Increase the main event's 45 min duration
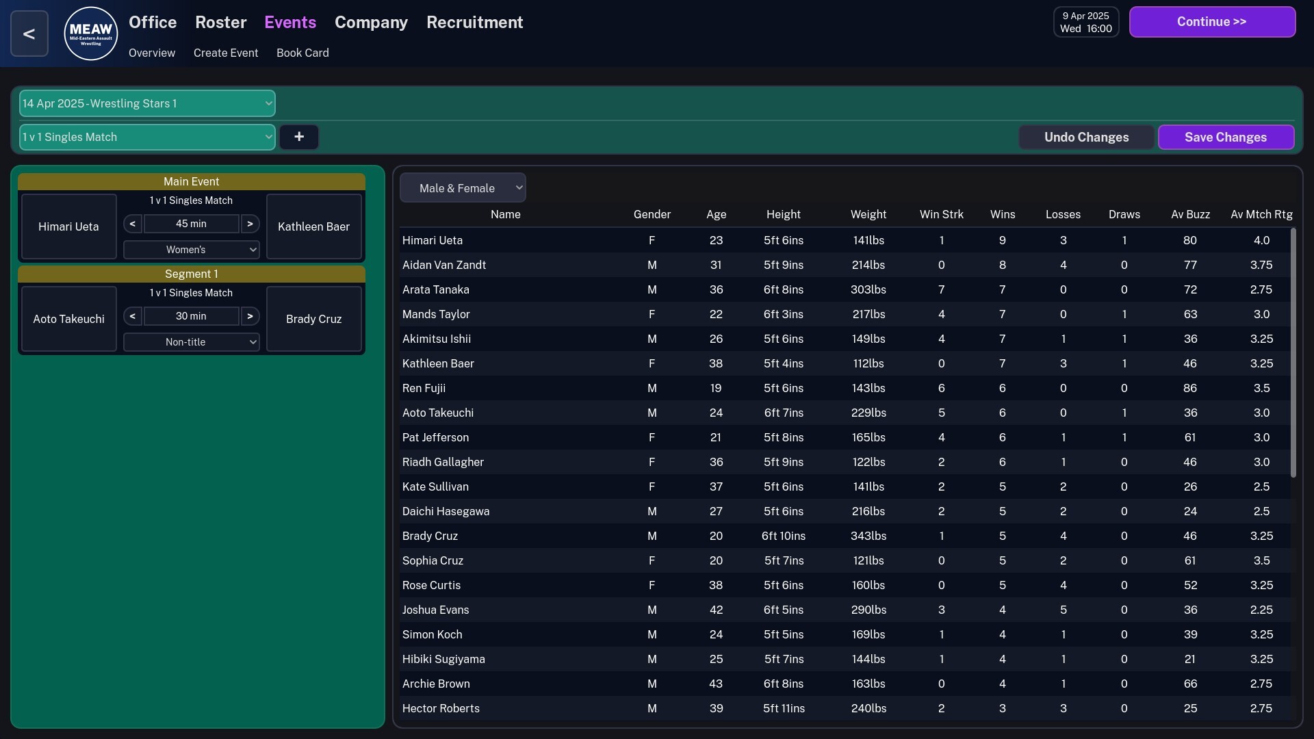 coord(250,223)
